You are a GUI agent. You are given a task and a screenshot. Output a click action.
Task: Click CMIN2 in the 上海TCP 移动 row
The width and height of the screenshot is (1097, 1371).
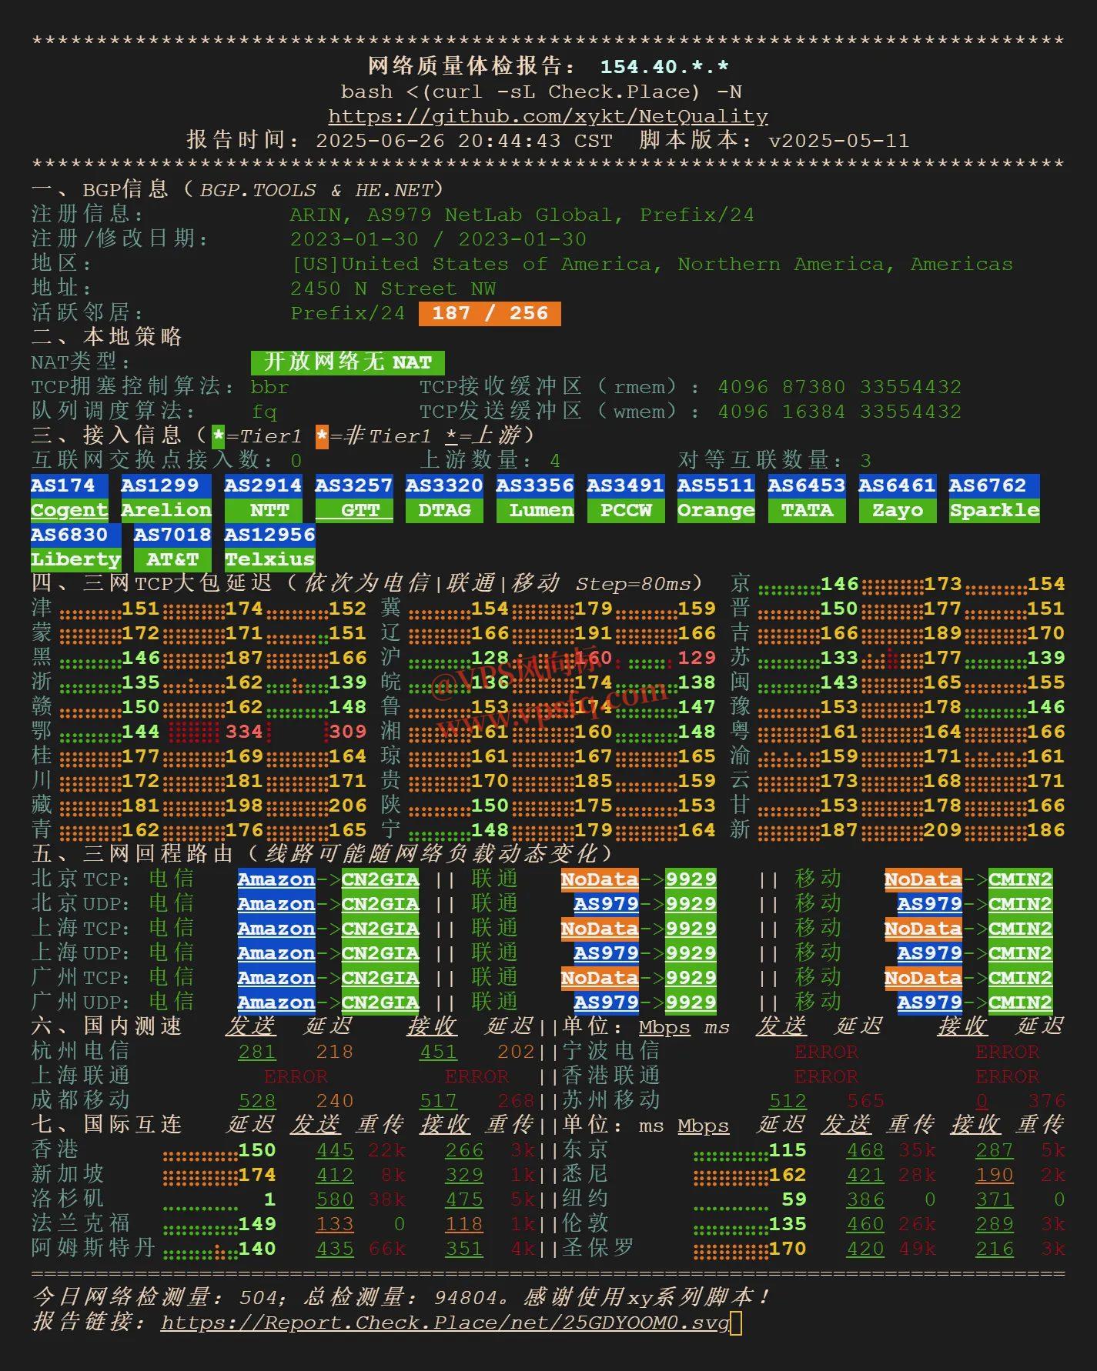point(1020,929)
